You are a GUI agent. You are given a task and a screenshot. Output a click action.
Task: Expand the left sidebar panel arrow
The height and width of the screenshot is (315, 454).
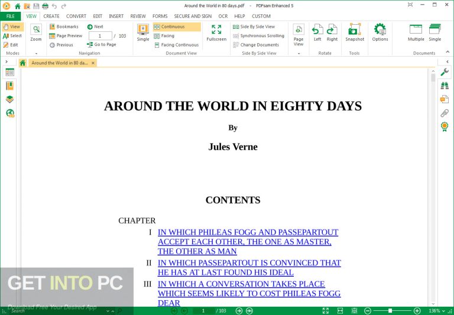pyautogui.click(x=7, y=61)
